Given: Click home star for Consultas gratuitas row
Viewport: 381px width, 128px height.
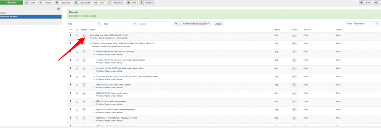Looking at the screenshot, I should [294, 77].
